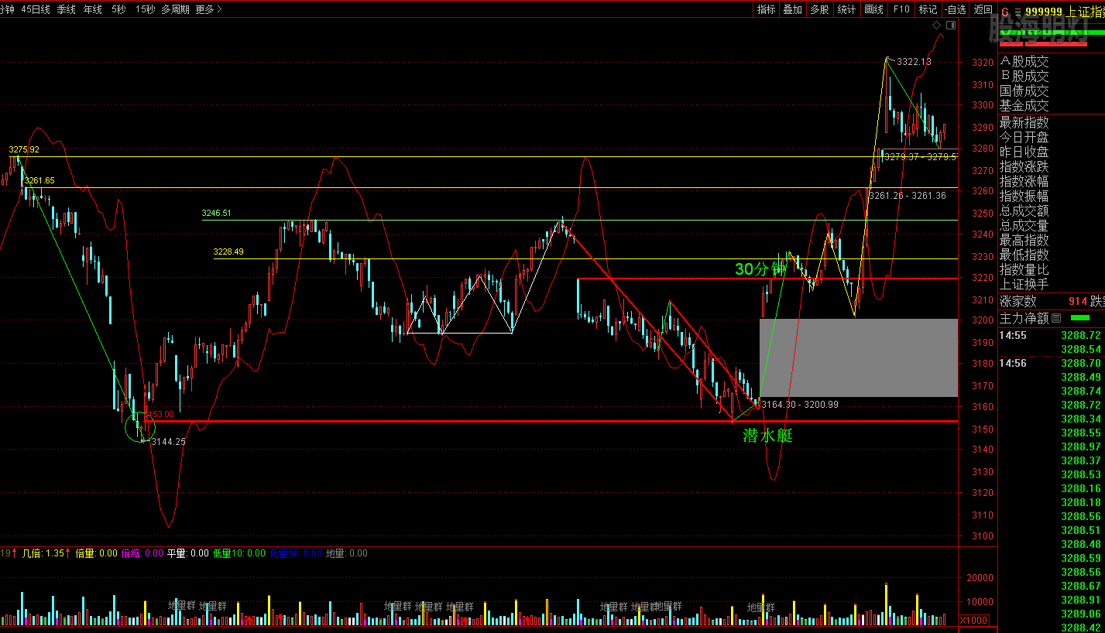This screenshot has height=633, width=1105.
Task: Click the 3261.65 line label
Action: point(39,180)
